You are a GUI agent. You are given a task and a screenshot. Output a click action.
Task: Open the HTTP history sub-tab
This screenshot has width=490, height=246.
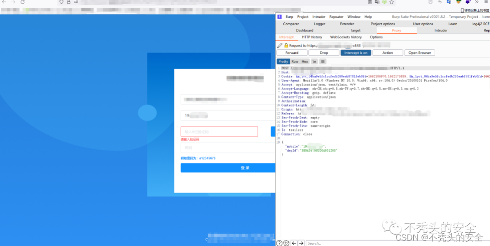point(312,37)
